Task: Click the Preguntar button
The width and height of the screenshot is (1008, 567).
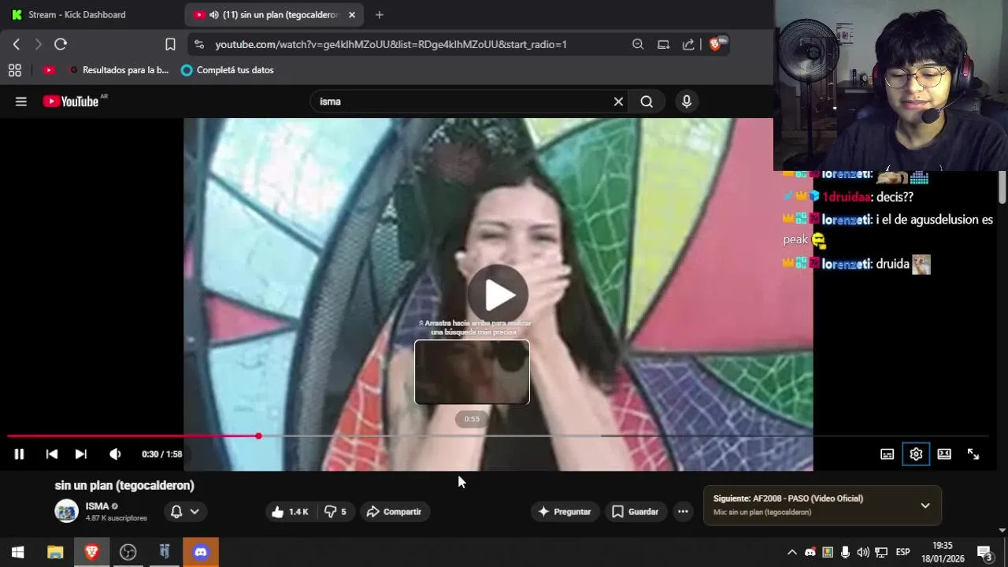Action: 565,512
